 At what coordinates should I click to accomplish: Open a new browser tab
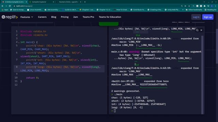point(85,2)
